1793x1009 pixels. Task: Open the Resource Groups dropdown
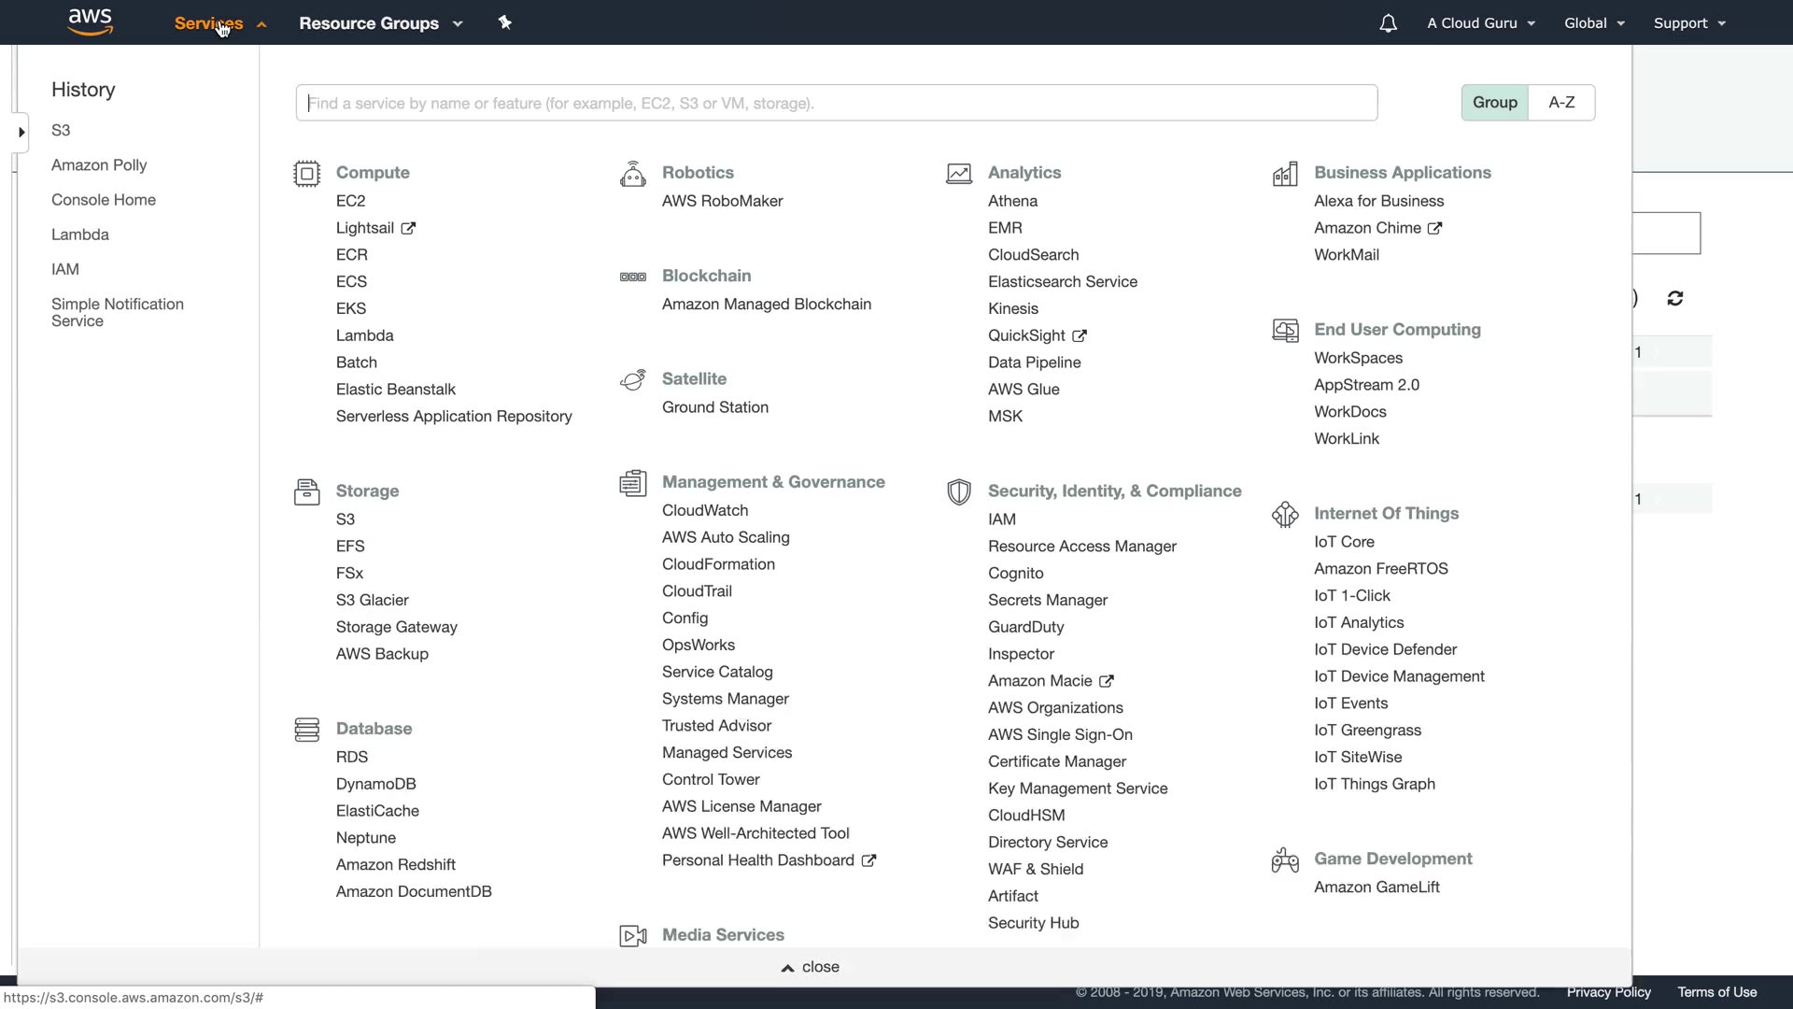click(380, 23)
